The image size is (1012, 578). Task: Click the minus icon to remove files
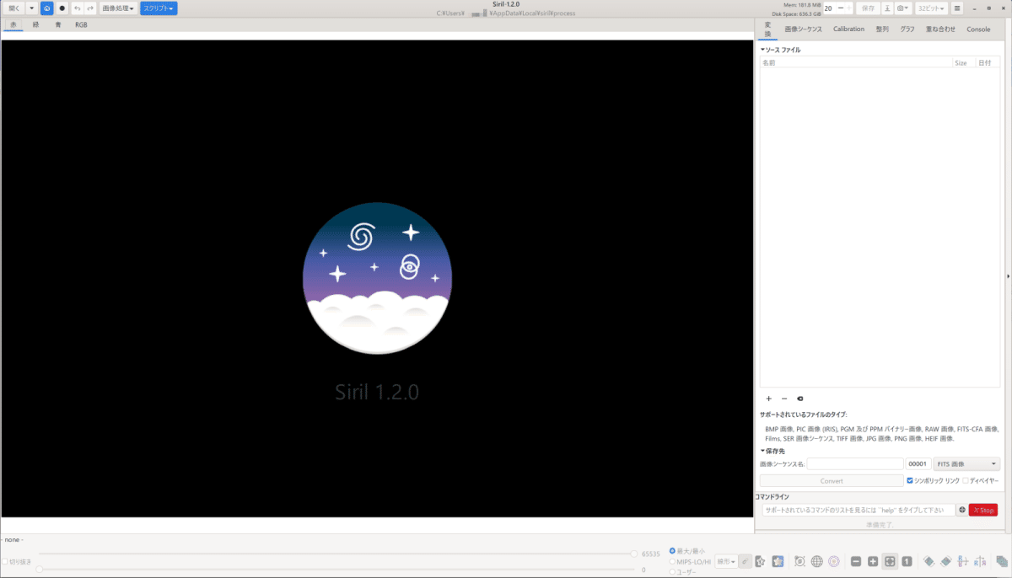pos(784,399)
